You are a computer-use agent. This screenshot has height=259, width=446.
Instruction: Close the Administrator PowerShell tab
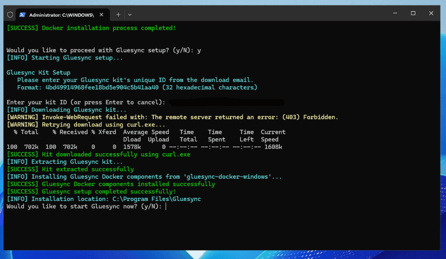tap(101, 14)
